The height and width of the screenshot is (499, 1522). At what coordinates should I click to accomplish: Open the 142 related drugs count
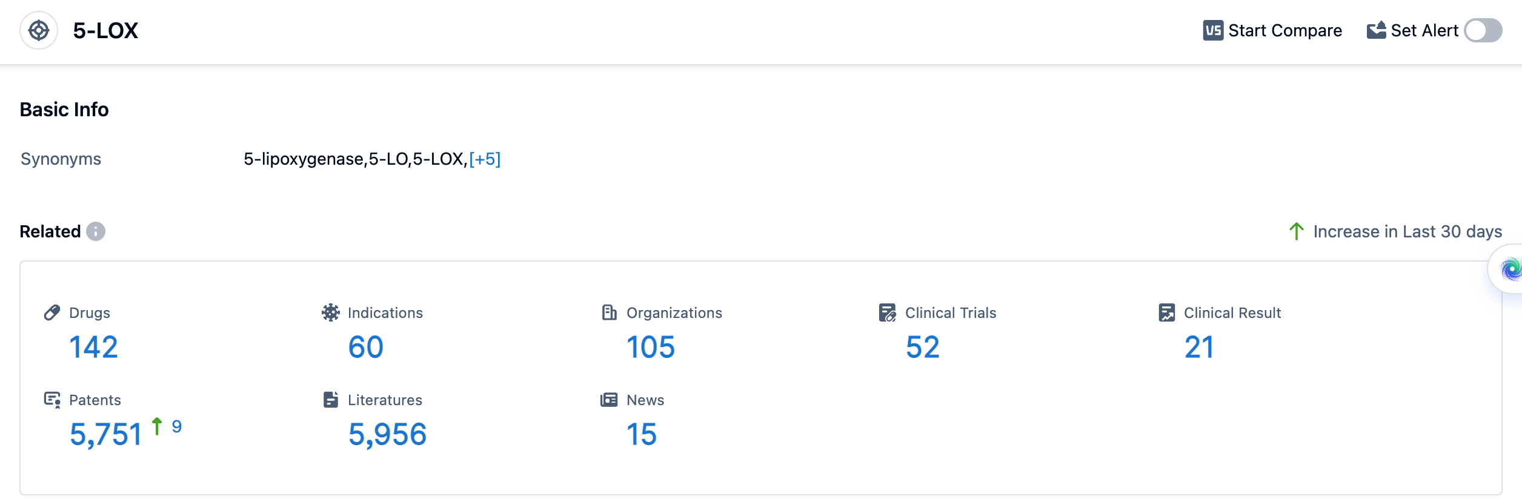click(x=93, y=347)
